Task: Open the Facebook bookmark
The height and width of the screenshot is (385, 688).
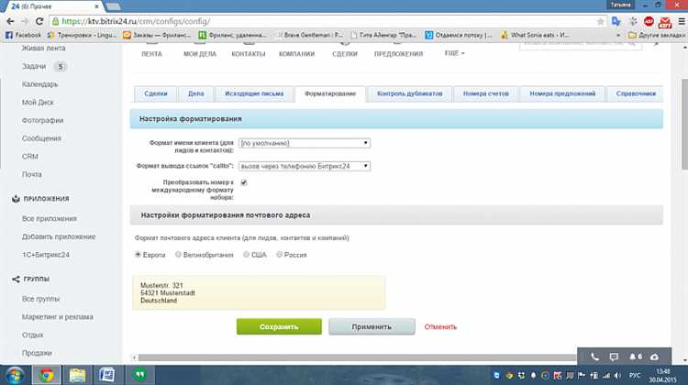Action: coord(23,35)
